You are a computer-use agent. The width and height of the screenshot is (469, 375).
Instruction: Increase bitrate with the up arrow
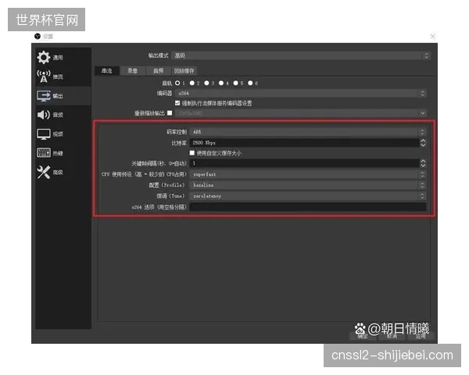(423, 141)
